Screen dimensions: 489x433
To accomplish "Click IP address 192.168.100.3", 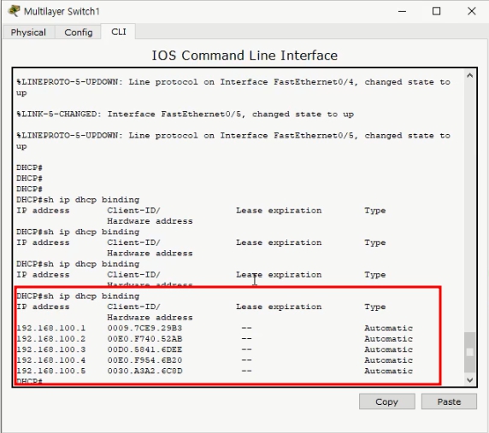I will 51,349.
